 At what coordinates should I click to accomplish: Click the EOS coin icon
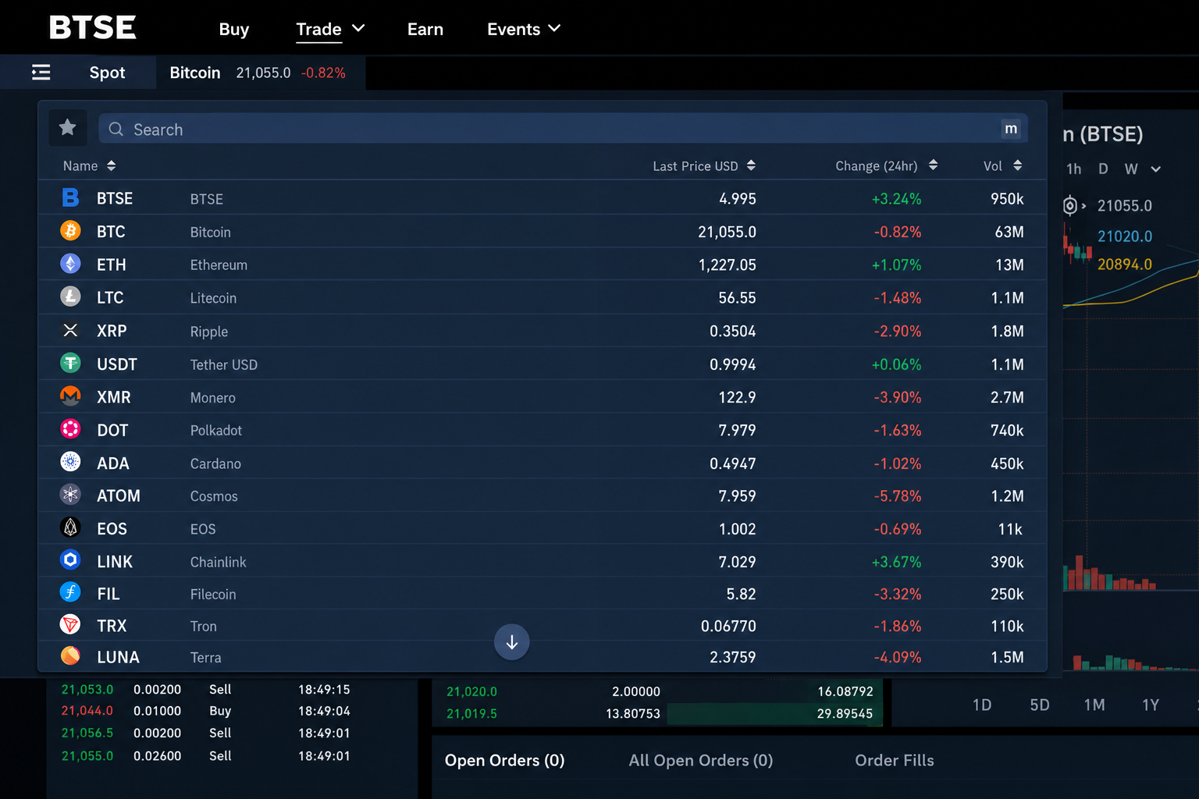[x=70, y=528]
